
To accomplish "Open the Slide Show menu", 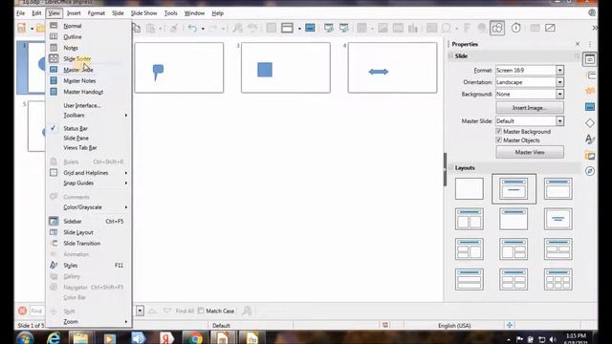I will click(143, 13).
